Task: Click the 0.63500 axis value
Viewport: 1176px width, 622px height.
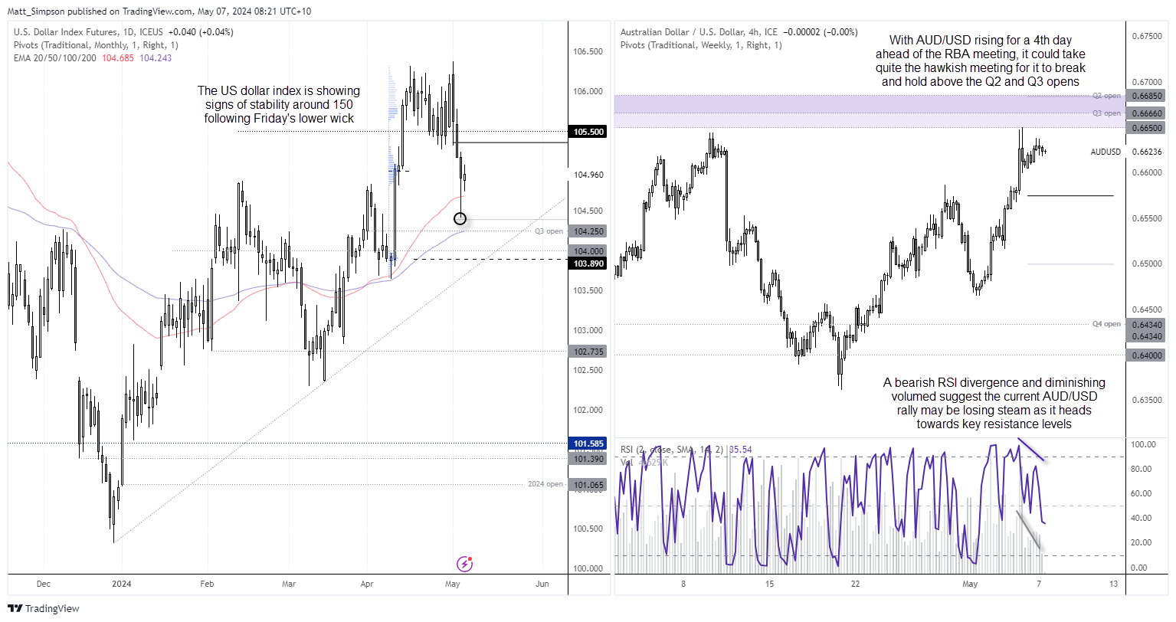Action: pyautogui.click(x=1146, y=400)
